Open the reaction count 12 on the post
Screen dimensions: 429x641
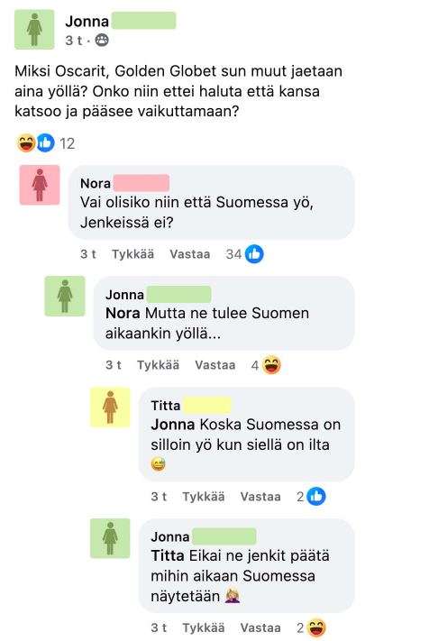tap(67, 143)
